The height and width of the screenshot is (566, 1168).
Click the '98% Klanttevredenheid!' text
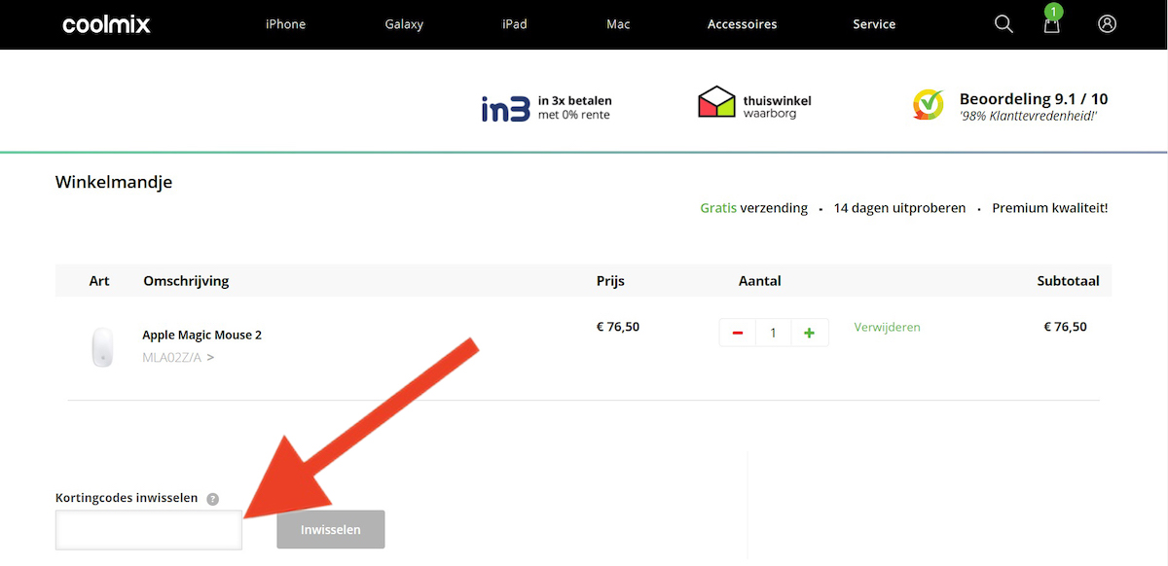tap(1029, 116)
